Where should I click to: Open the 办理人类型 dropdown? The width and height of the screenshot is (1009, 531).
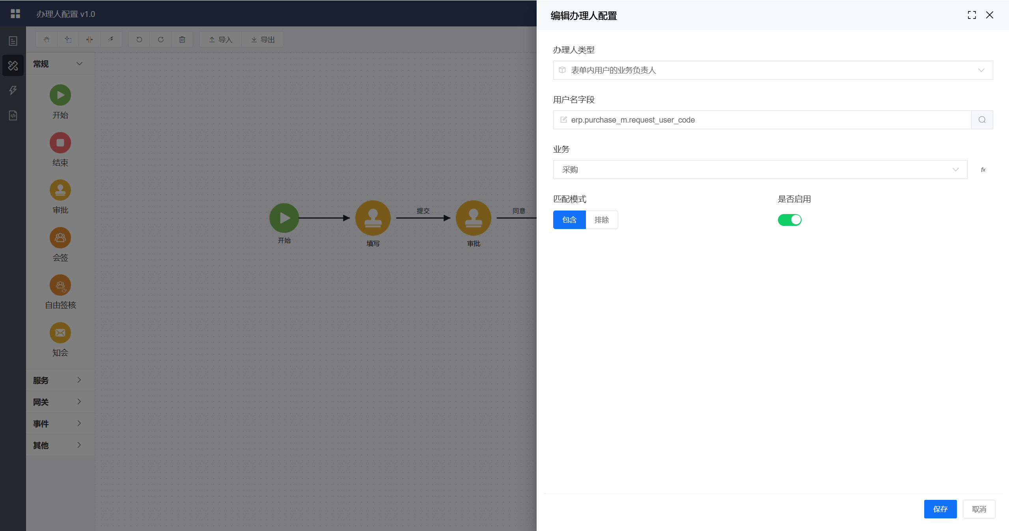coord(773,70)
